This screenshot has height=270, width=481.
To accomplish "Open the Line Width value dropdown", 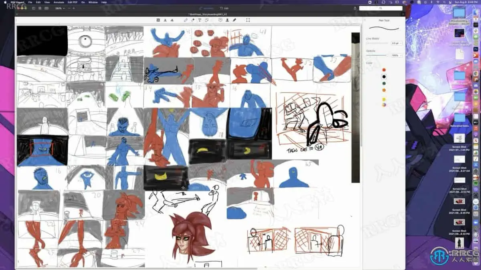I will 396,43.
